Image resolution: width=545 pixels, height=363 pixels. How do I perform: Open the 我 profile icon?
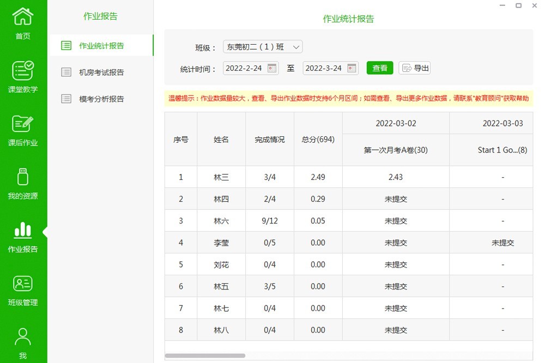pyautogui.click(x=22, y=336)
